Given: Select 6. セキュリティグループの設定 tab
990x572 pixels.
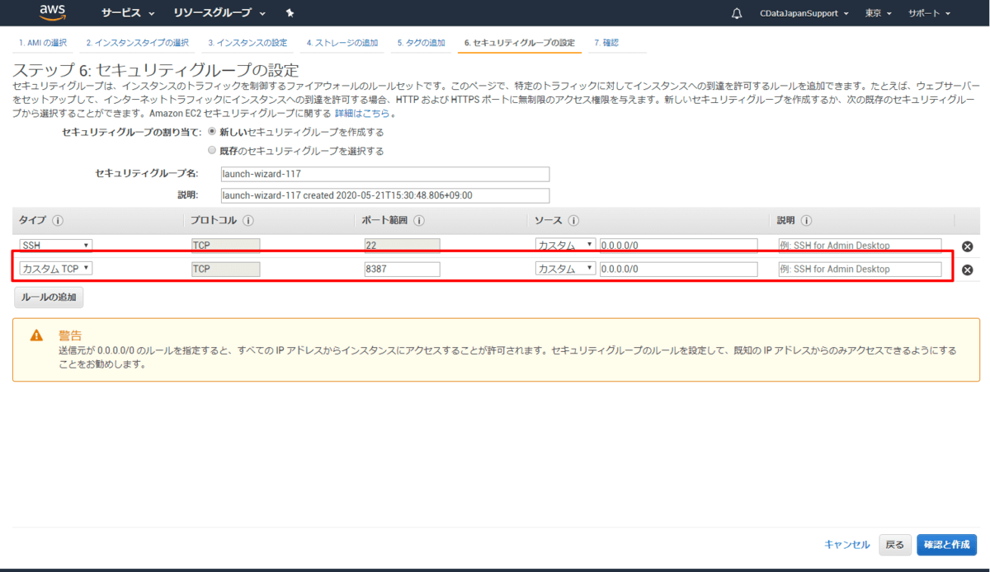Looking at the screenshot, I should pyautogui.click(x=520, y=42).
